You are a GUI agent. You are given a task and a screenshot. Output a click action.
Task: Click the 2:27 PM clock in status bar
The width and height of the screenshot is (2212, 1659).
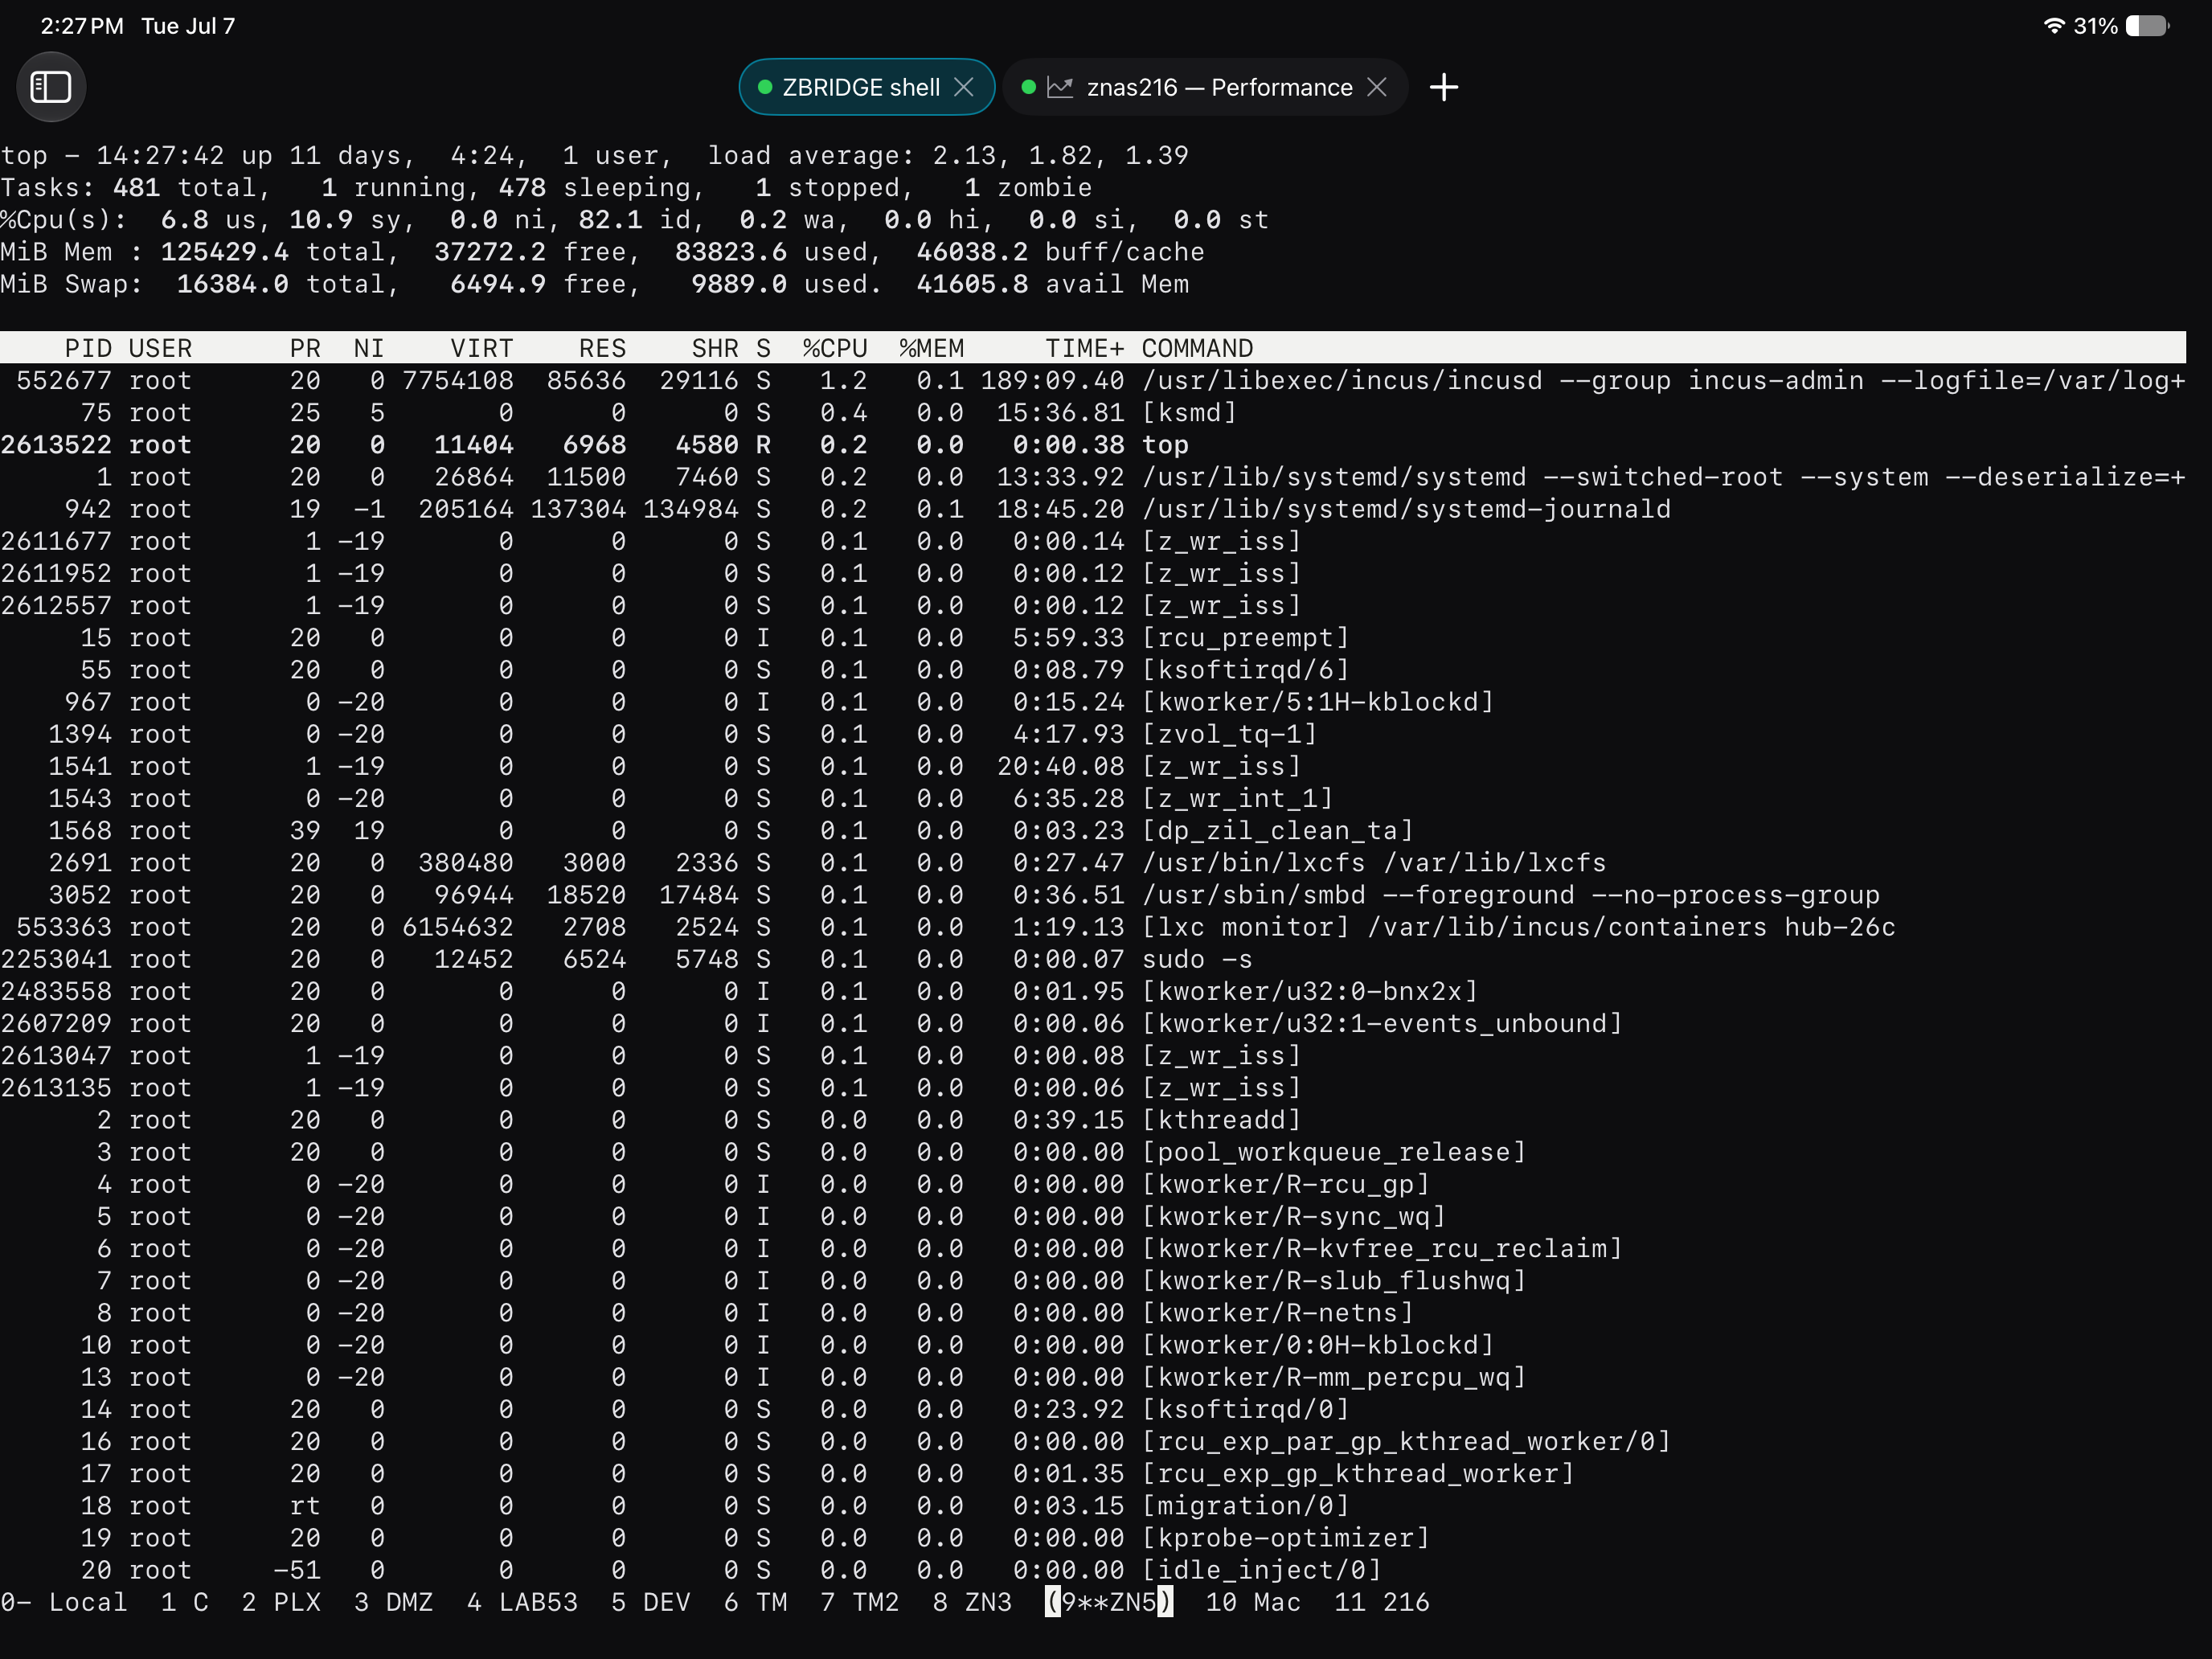point(82,26)
